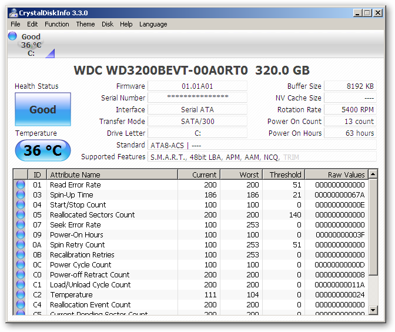Screen dimensions: 395x332
Task: Click the Drive Letter field
Action: [197, 133]
